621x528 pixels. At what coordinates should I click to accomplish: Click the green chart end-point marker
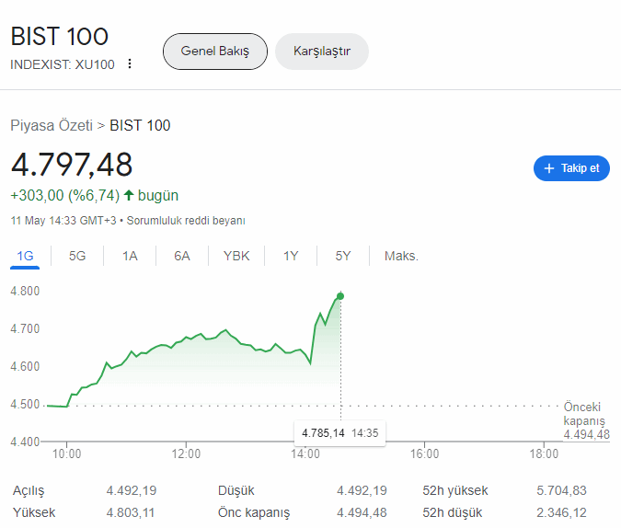[x=340, y=296]
